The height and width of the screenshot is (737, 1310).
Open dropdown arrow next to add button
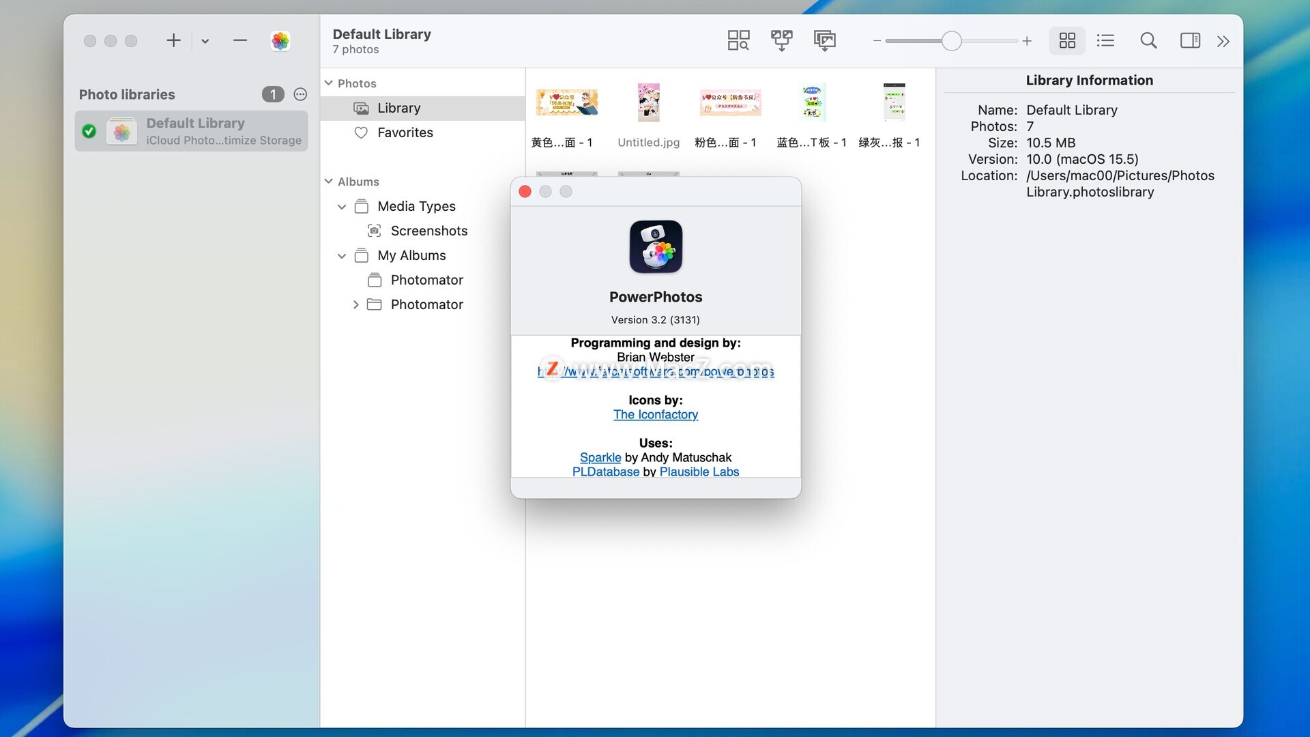(205, 41)
